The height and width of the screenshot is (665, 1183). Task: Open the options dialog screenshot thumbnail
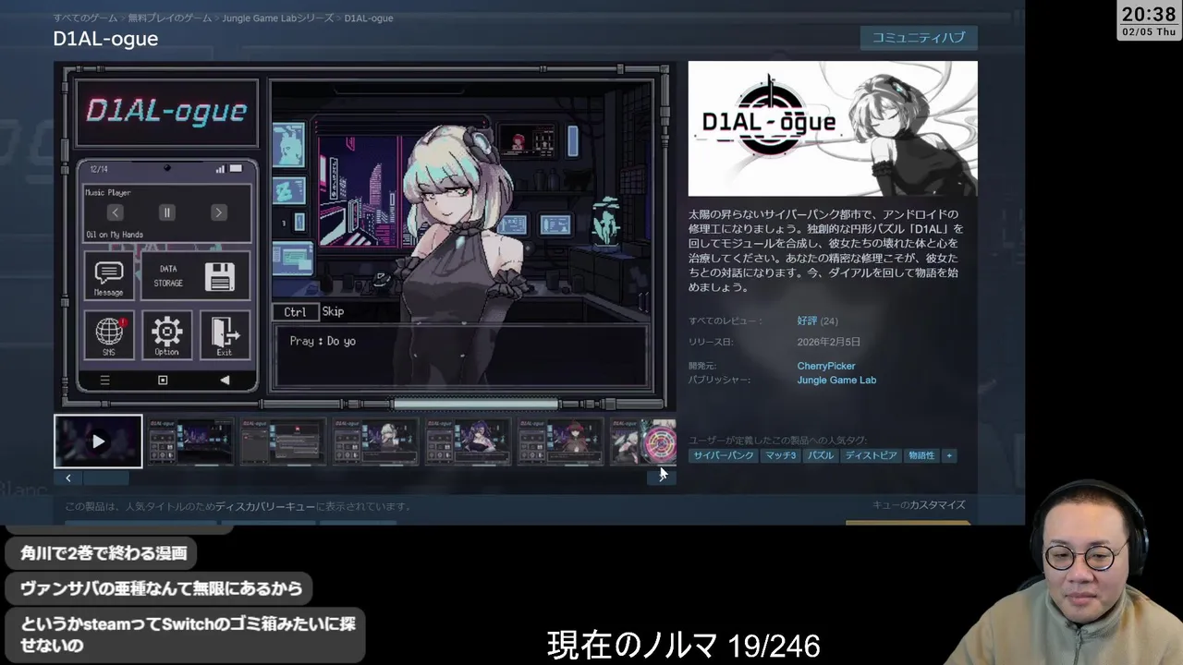click(283, 441)
